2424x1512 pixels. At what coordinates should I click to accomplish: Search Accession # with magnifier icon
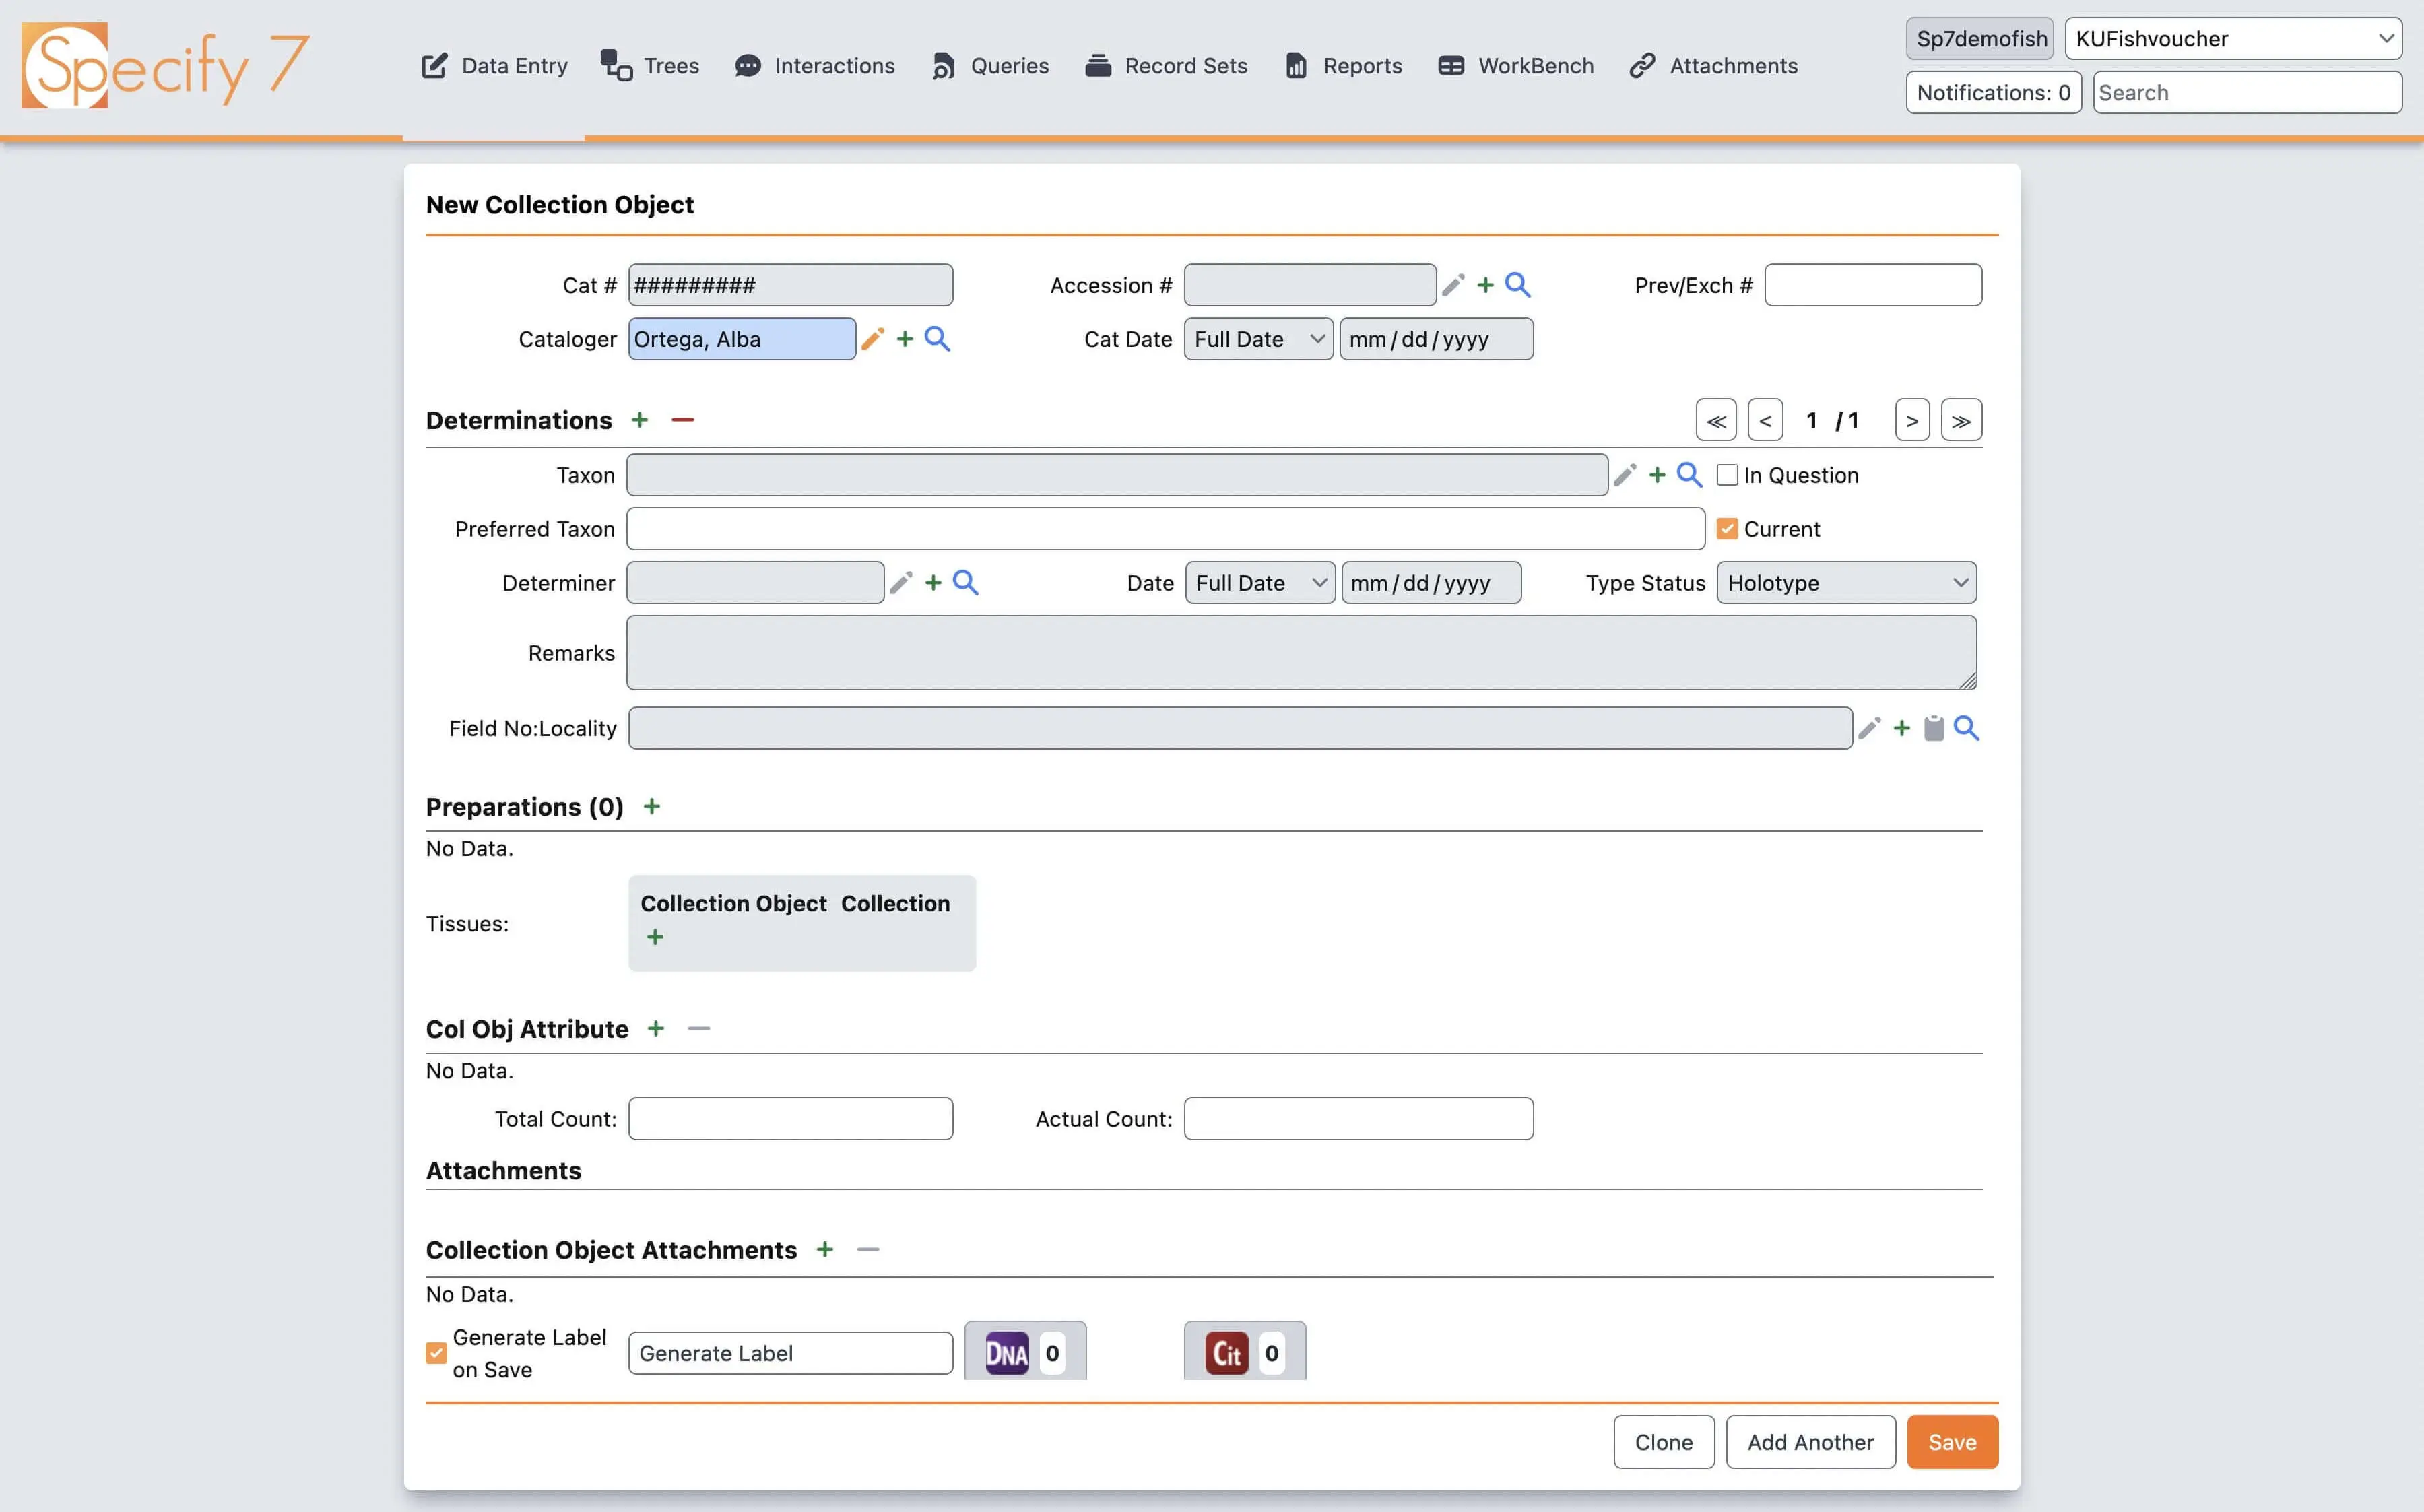(1517, 285)
